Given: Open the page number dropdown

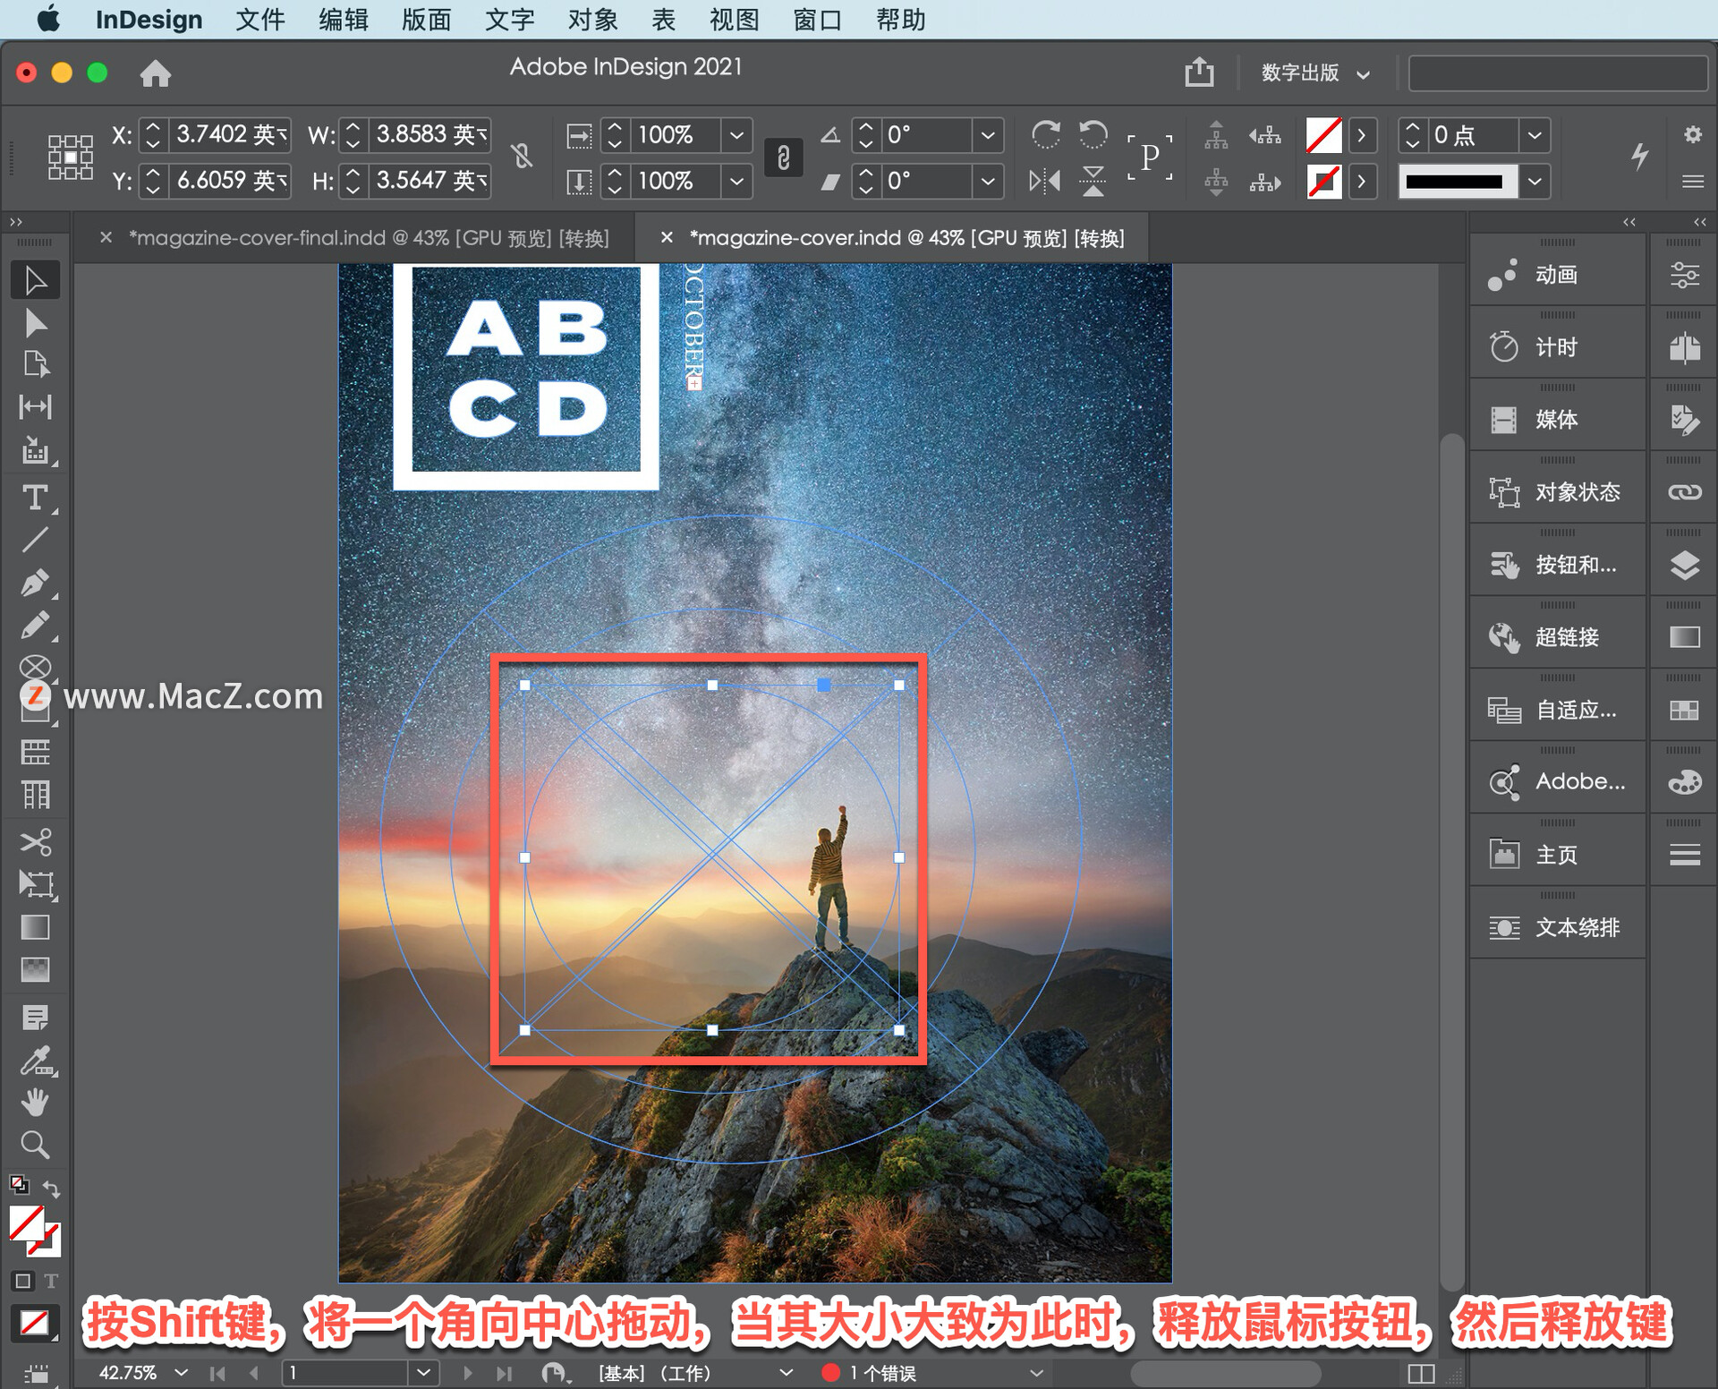Looking at the screenshot, I should coord(424,1372).
